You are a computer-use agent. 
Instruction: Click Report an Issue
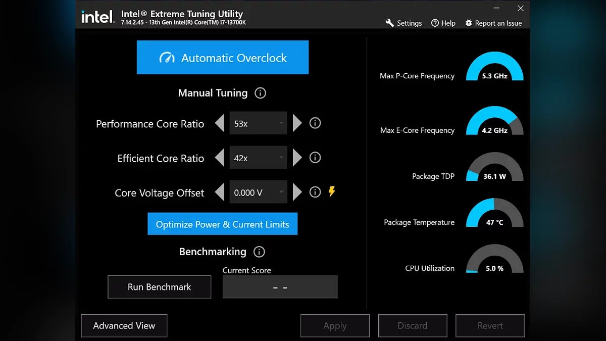(x=493, y=23)
